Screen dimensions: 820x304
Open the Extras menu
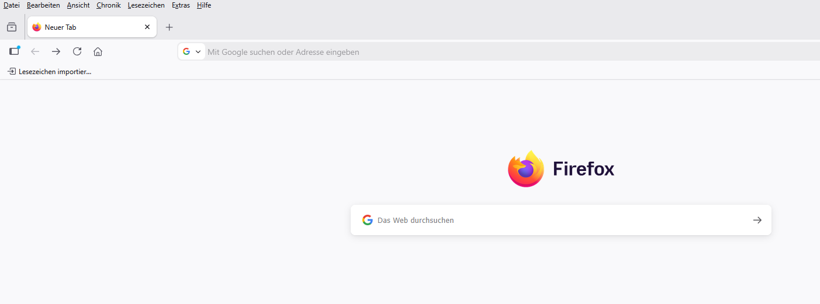tap(181, 5)
